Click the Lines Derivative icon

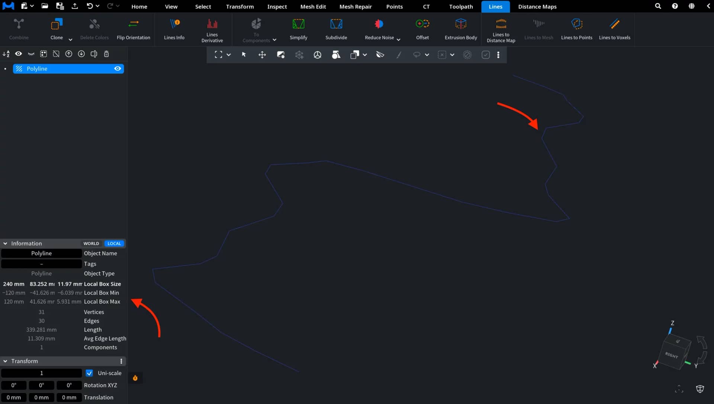pos(212,24)
